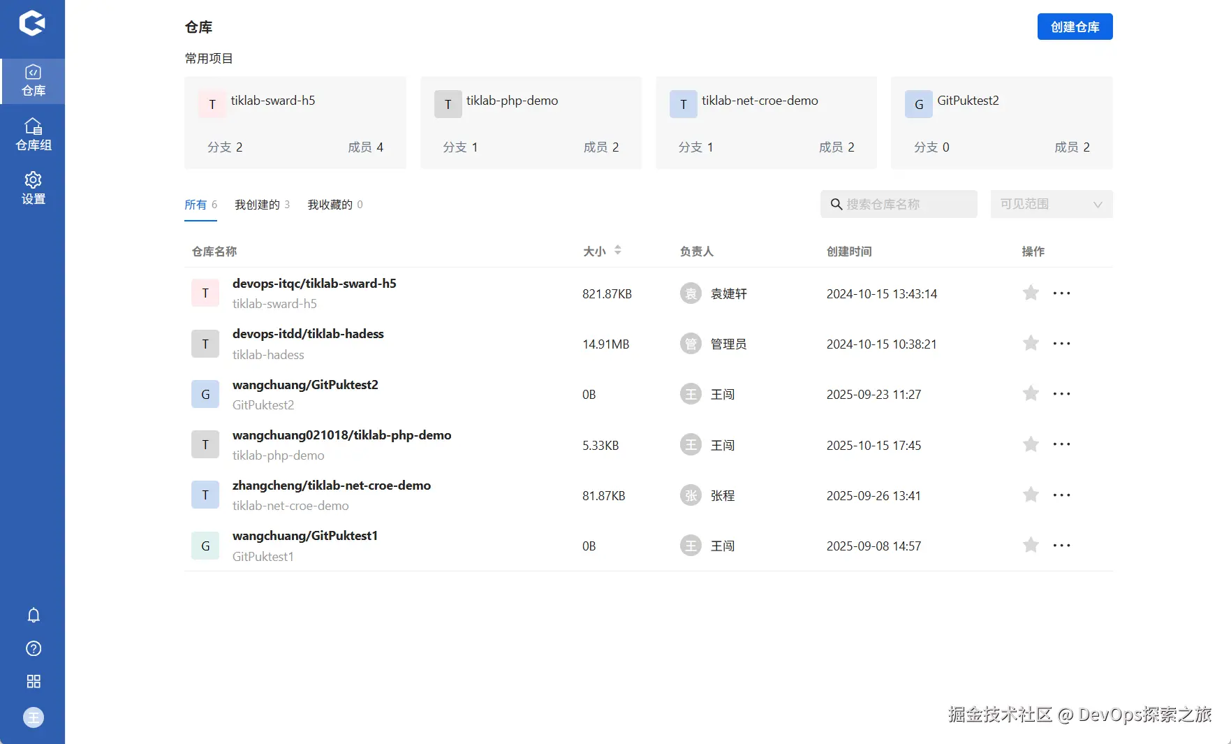This screenshot has height=744, width=1231.
Task: Star the devops-itdd/tiklab-hadess repository
Action: tap(1031, 343)
